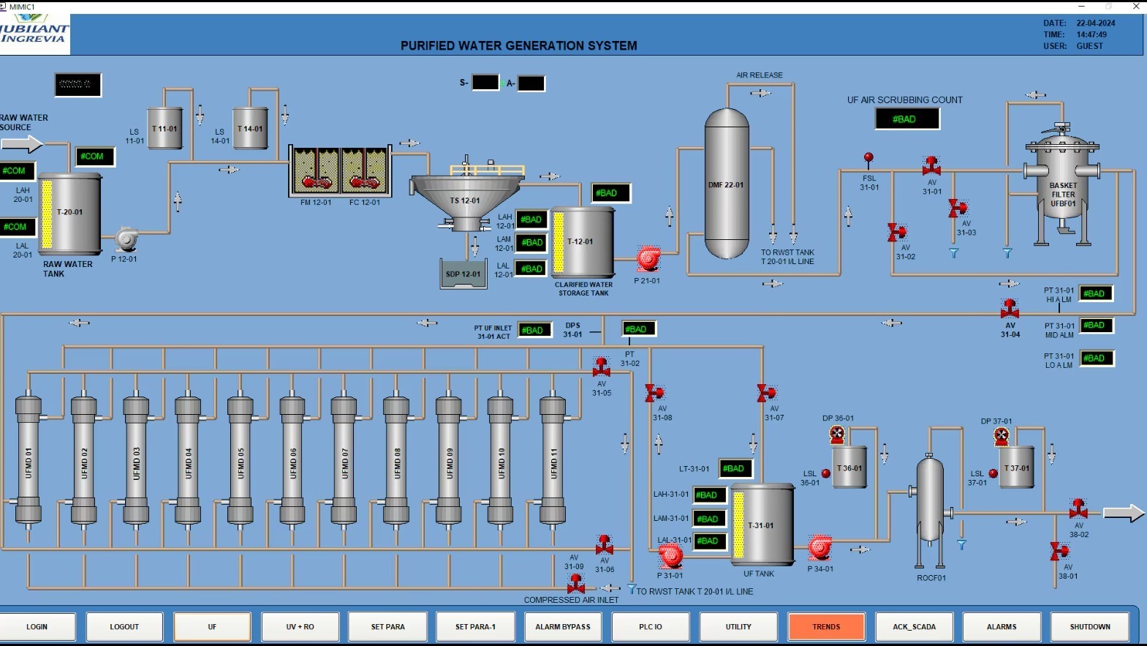
Task: Click the AV 38-02 outlet valve
Action: point(1078,509)
